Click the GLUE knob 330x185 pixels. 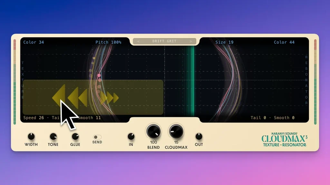75,137
